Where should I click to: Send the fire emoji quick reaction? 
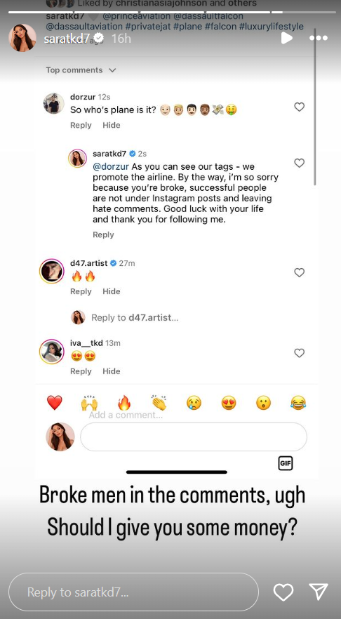(x=124, y=403)
